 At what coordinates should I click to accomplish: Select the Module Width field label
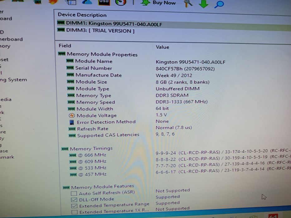(x=95, y=109)
